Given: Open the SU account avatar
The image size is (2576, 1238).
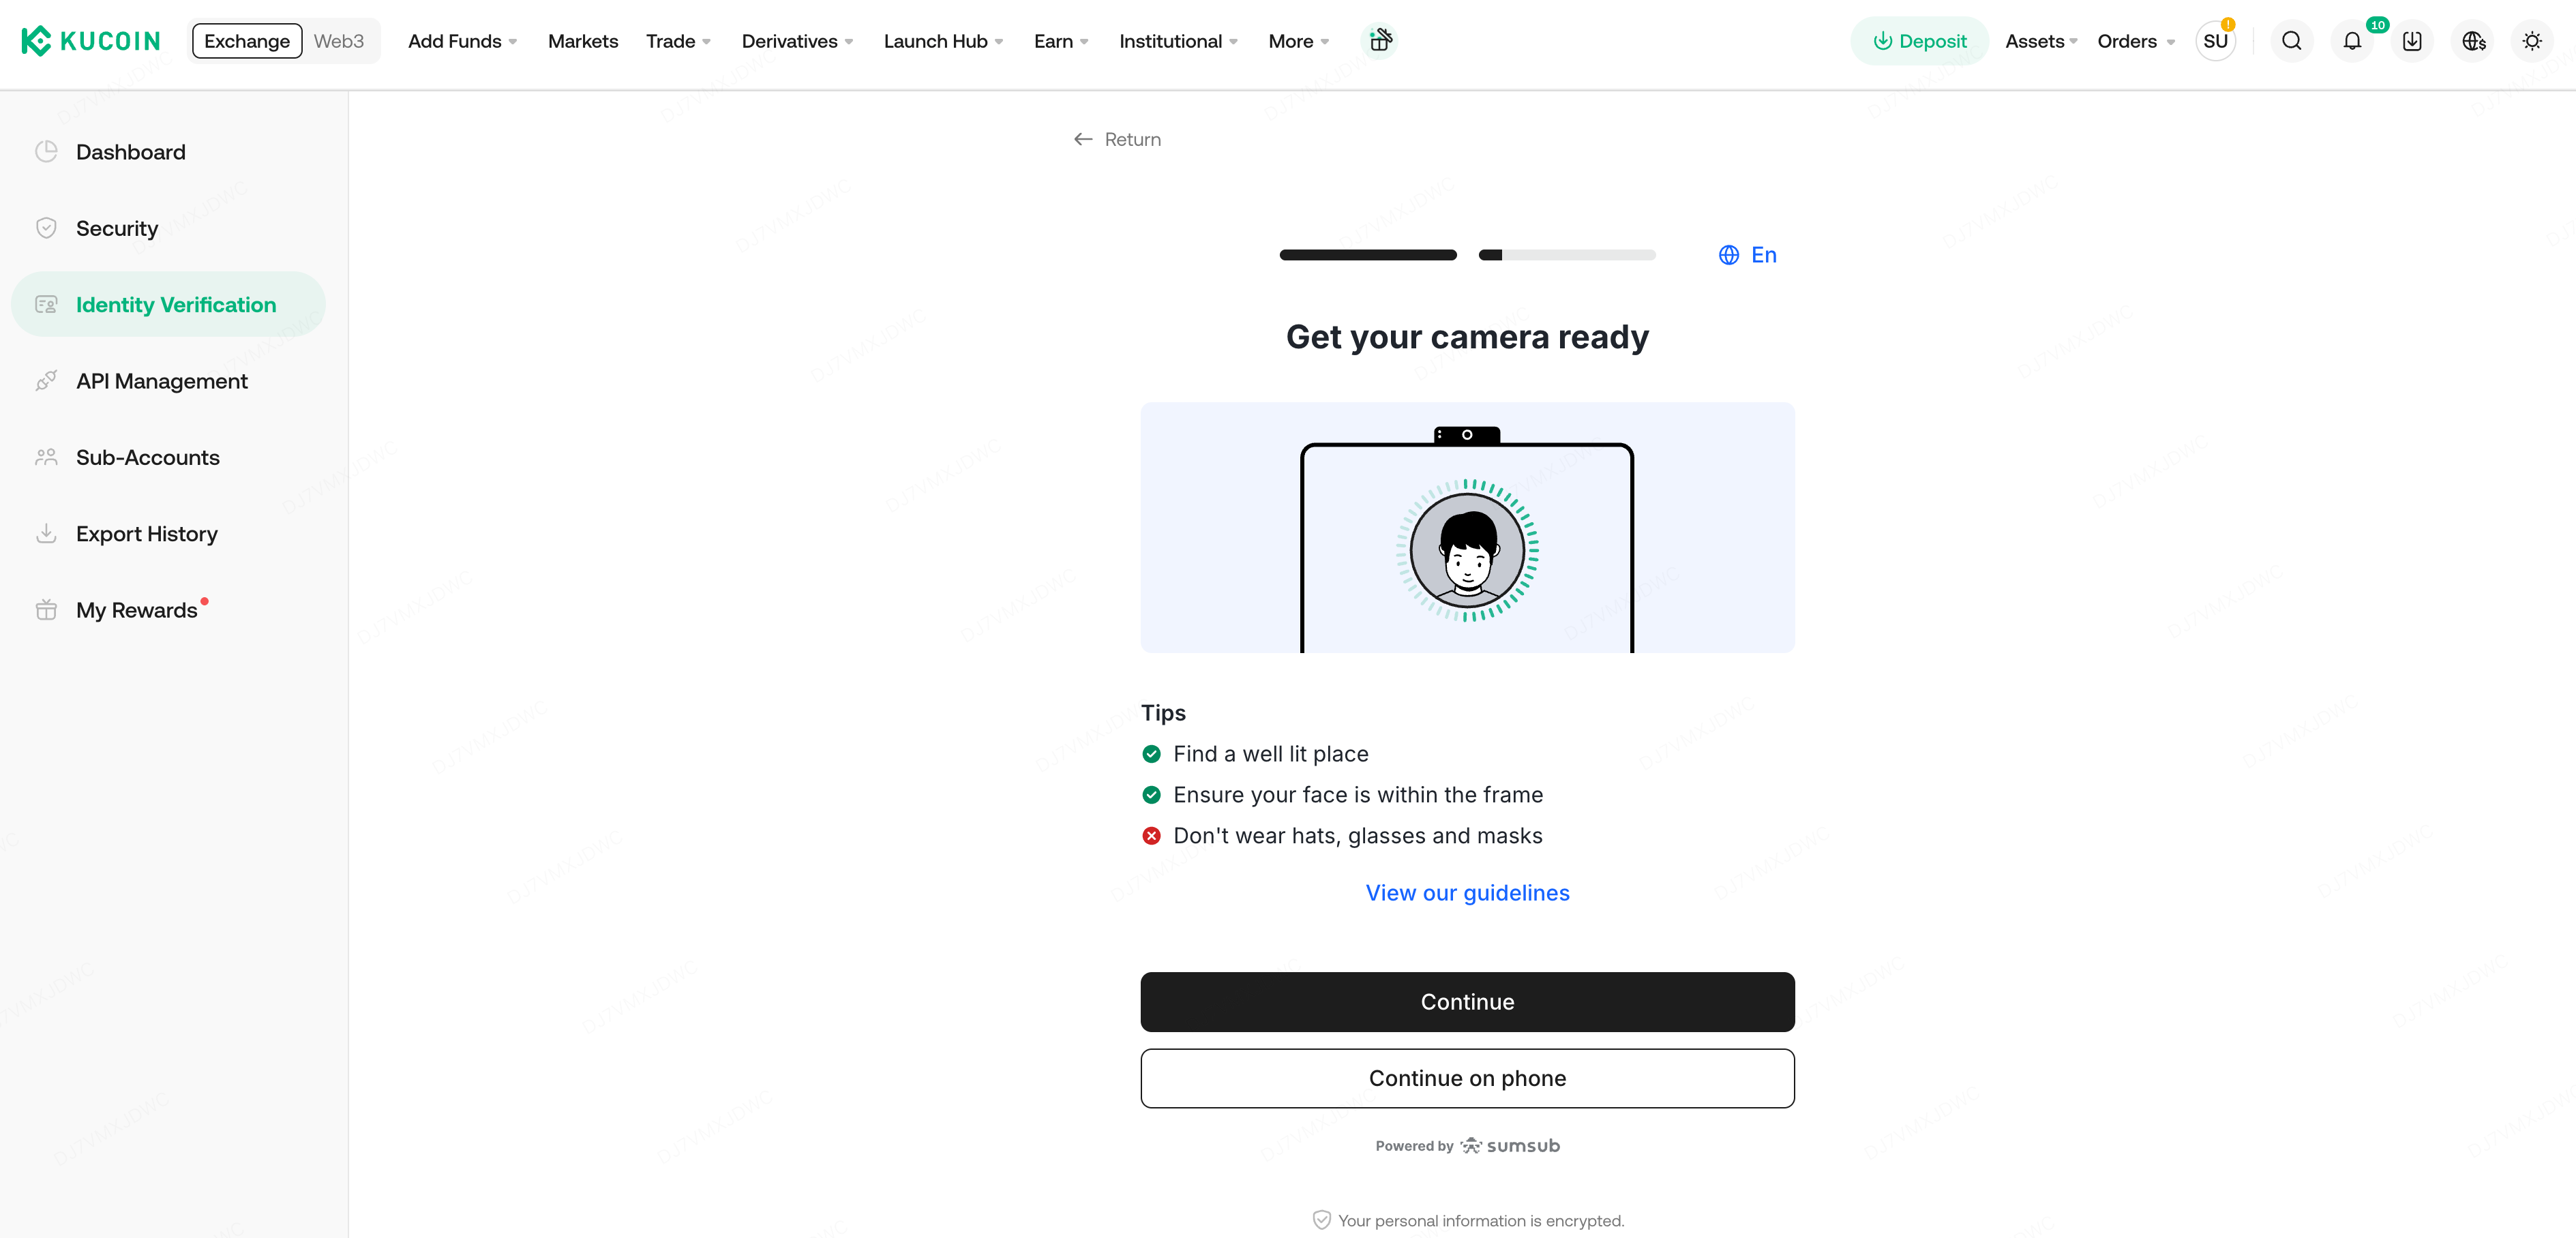Looking at the screenshot, I should click(2215, 41).
